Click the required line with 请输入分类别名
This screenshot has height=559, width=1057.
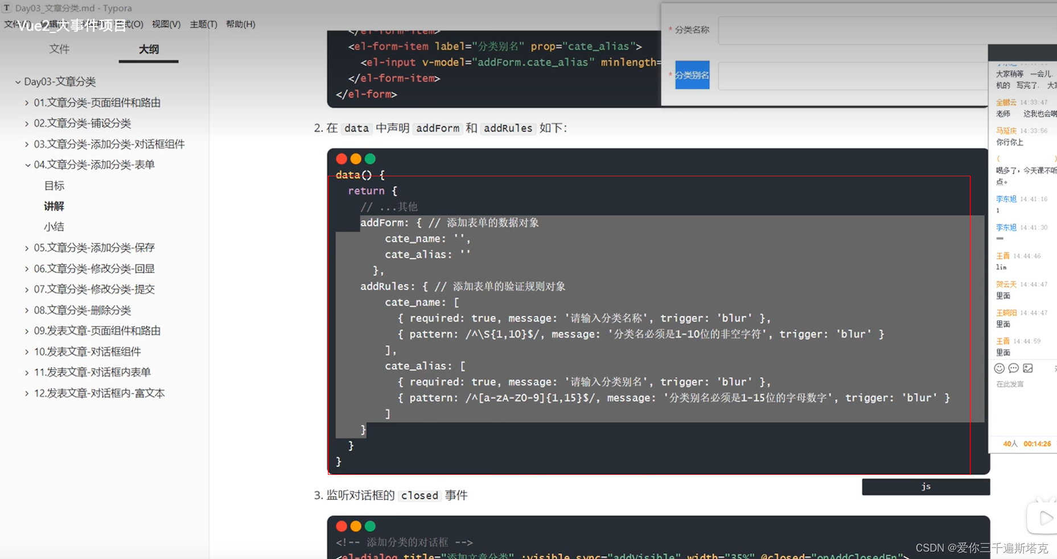pyautogui.click(x=584, y=382)
